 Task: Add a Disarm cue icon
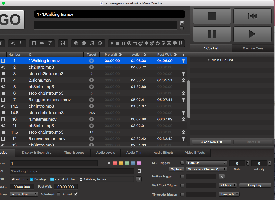click(163, 43)
